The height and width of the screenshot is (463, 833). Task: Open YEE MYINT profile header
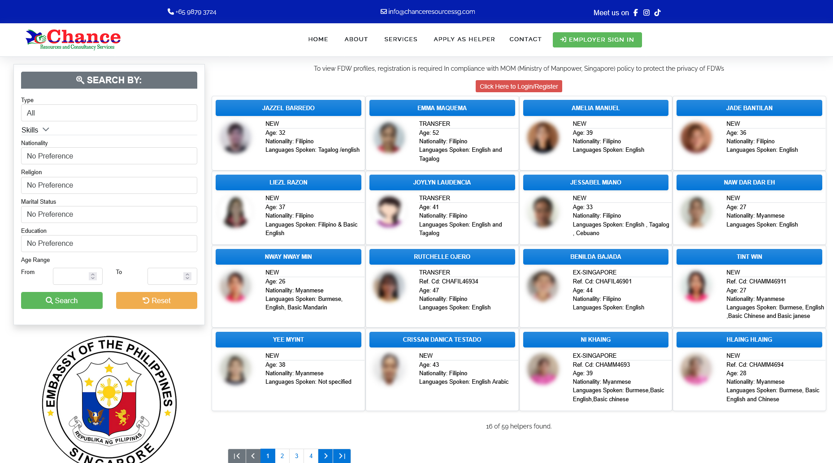[x=288, y=339]
